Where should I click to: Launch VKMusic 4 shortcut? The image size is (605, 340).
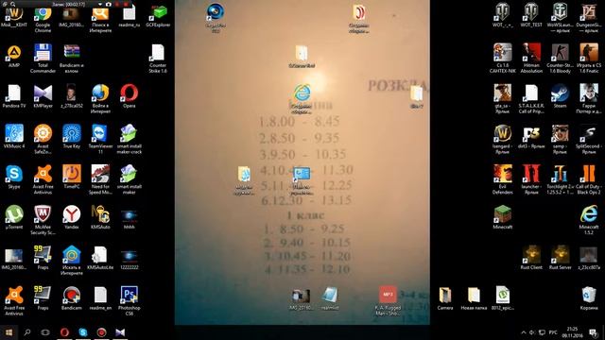pyautogui.click(x=14, y=136)
